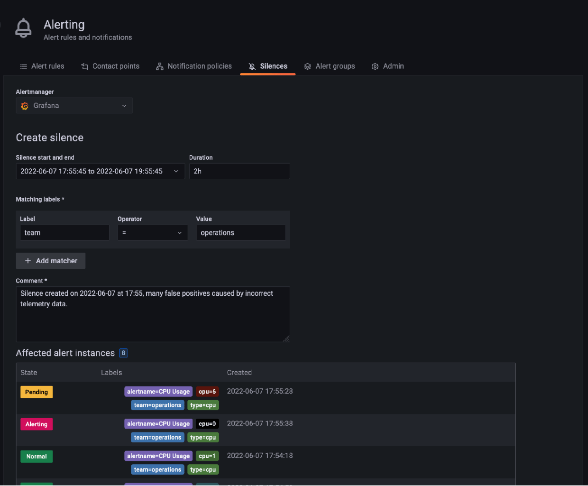The height and width of the screenshot is (486, 588).
Task: Click the Grafana logo inside the Alertmanager selector
Action: tap(24, 105)
